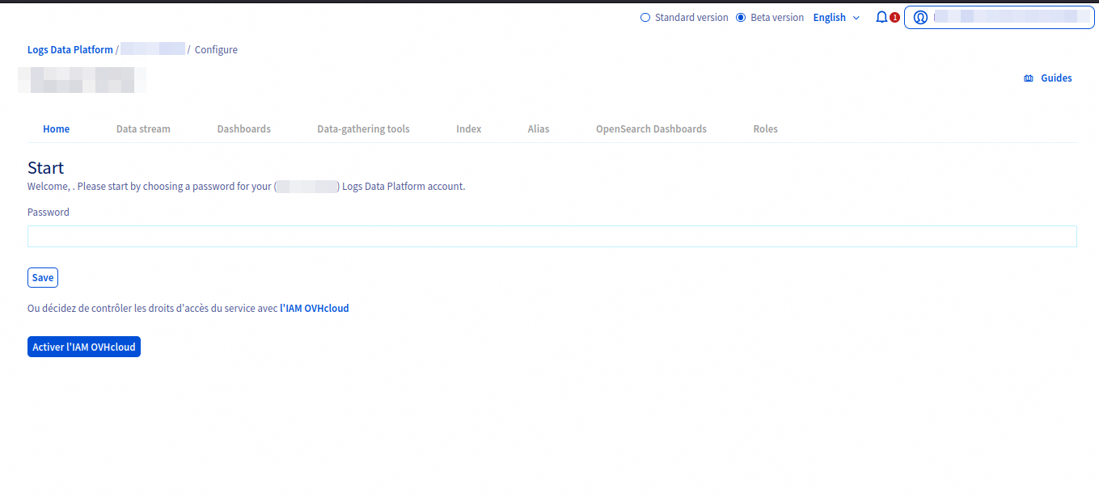Open Guides via the book icon

pyautogui.click(x=1029, y=78)
